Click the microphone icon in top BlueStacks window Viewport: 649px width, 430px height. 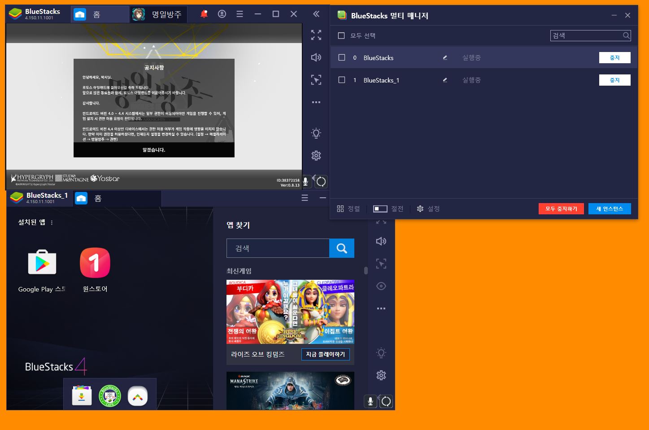pyautogui.click(x=305, y=182)
